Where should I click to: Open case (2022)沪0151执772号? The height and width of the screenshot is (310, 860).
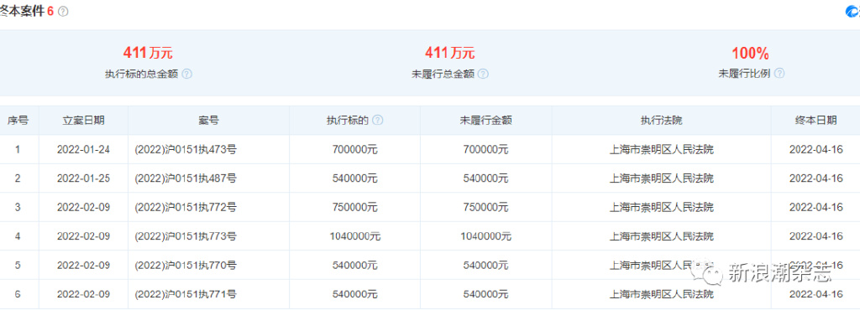[186, 207]
